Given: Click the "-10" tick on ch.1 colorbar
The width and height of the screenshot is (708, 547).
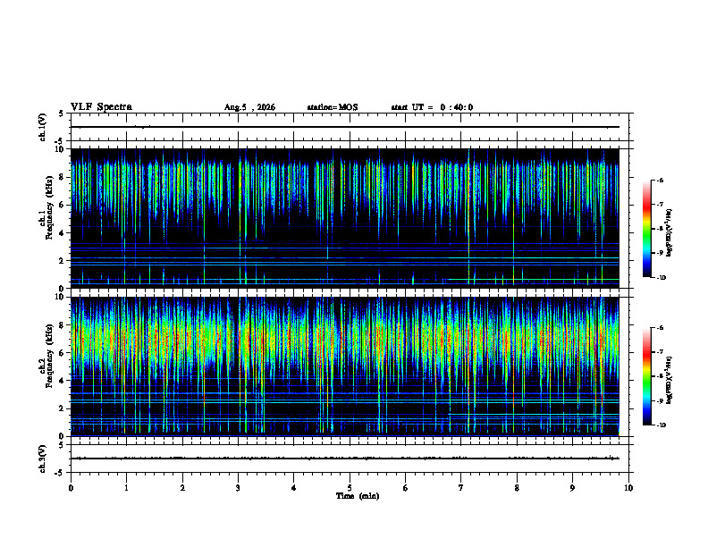Looking at the screenshot, I should click(661, 278).
